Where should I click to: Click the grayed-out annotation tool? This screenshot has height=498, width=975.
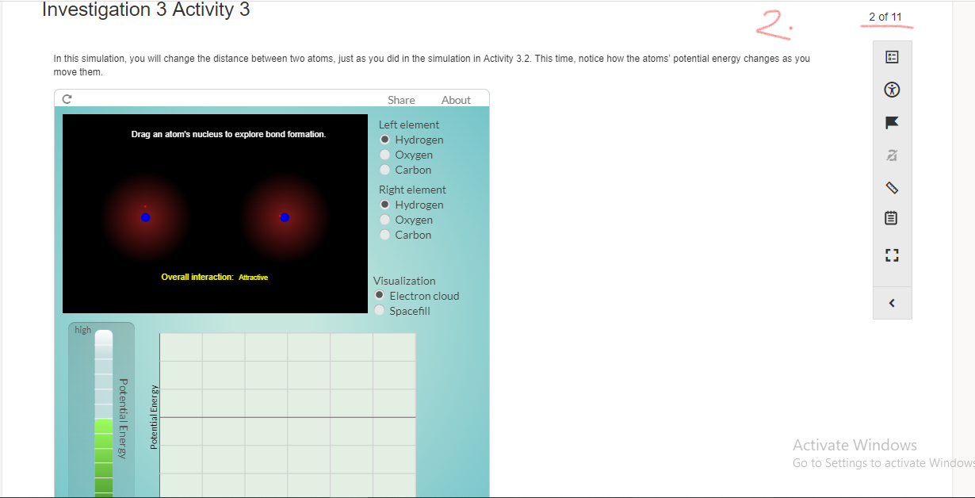click(892, 155)
